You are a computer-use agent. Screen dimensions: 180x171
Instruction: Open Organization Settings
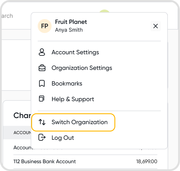[x=82, y=68]
